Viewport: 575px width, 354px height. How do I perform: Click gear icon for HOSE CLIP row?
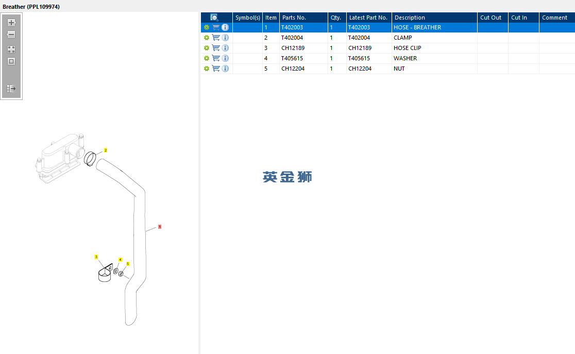(207, 48)
